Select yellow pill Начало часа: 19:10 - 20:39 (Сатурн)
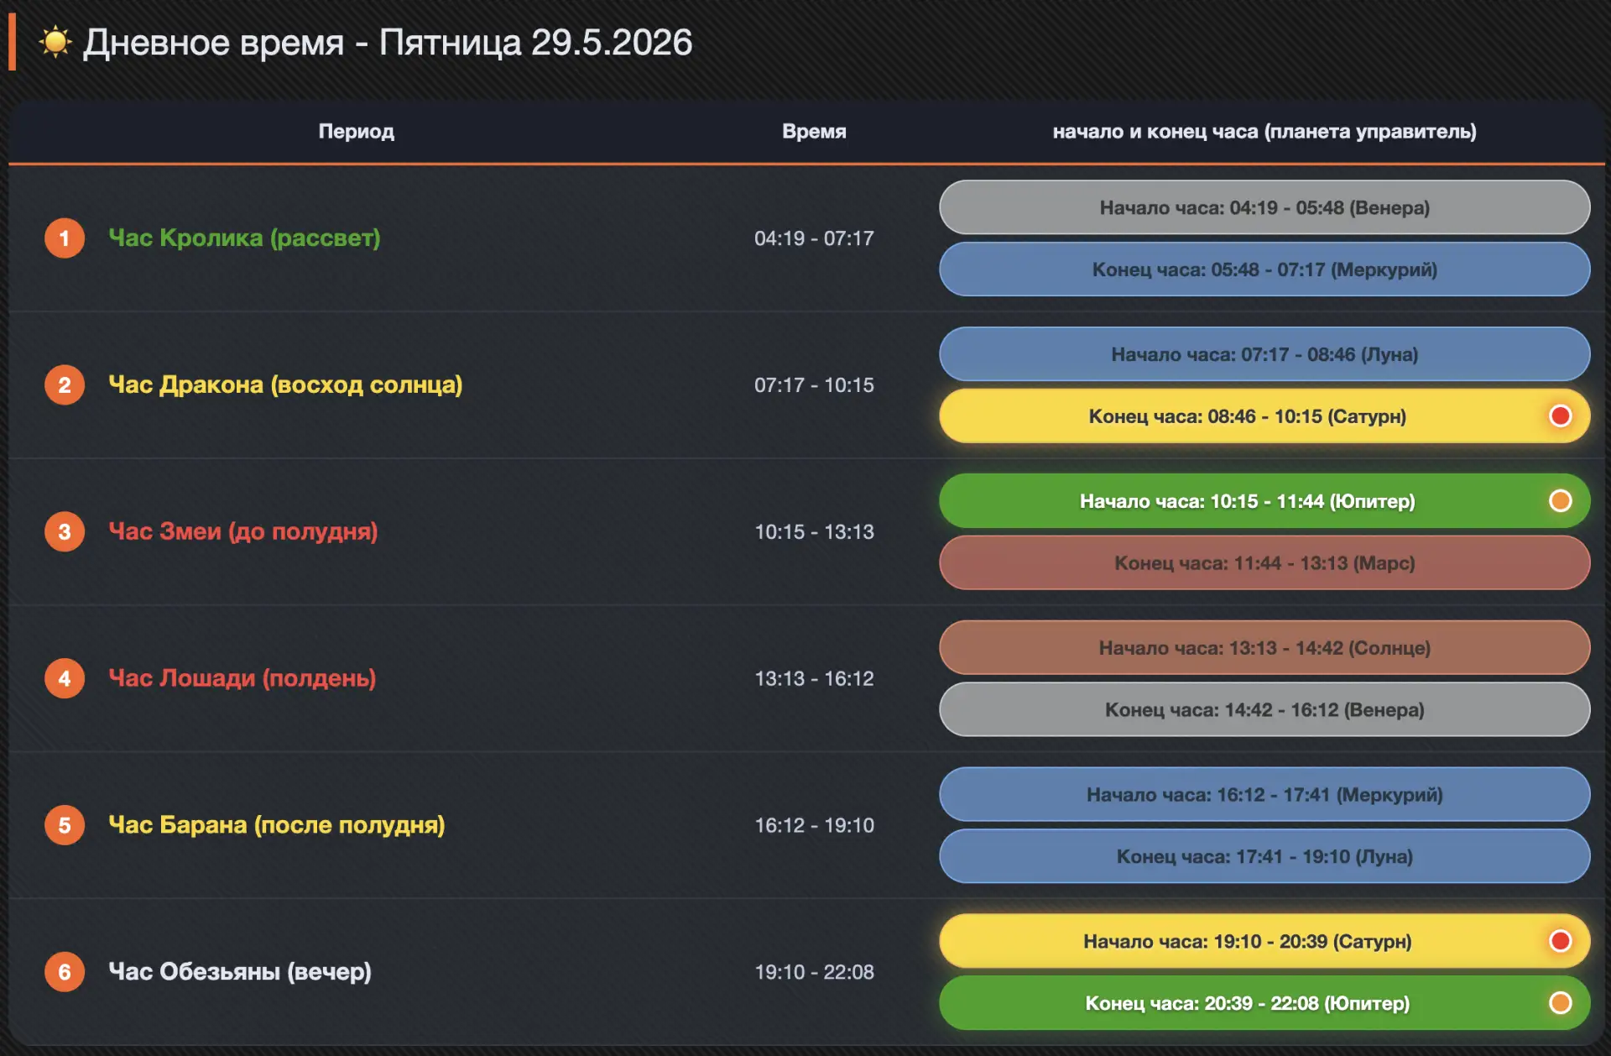 coord(1264,941)
